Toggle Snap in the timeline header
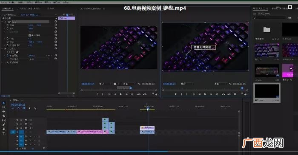This screenshot has width=298, height=155. click(x=18, y=108)
